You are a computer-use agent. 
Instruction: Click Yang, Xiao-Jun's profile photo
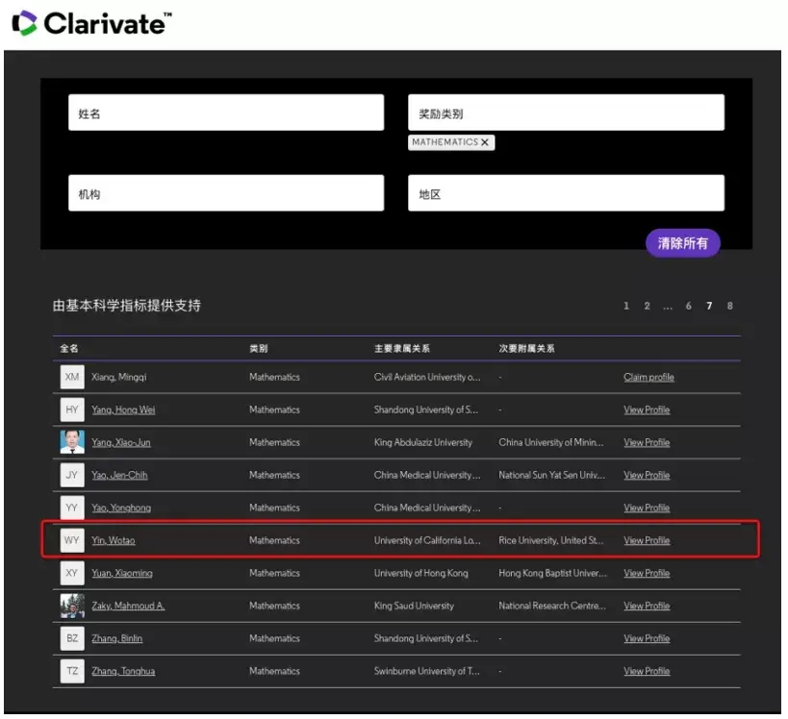pos(72,442)
